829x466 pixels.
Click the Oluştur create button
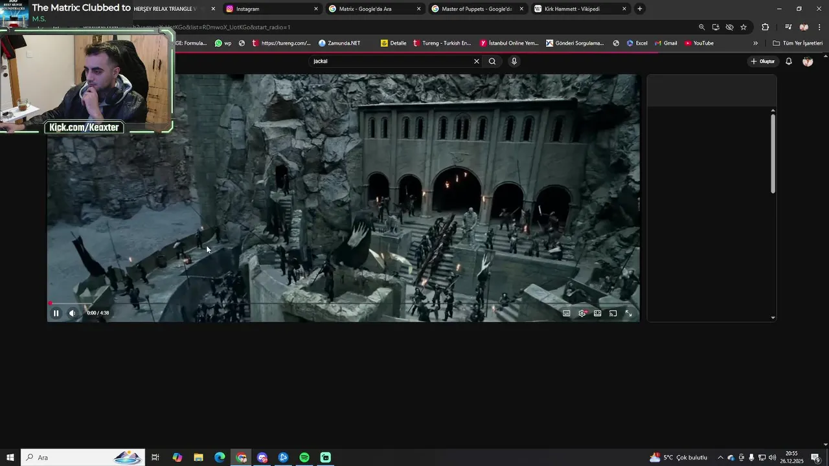coord(762,61)
